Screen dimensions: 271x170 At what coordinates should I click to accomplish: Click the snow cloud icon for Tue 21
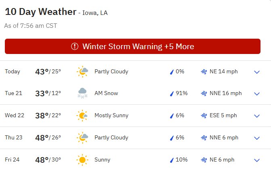[x=82, y=93]
